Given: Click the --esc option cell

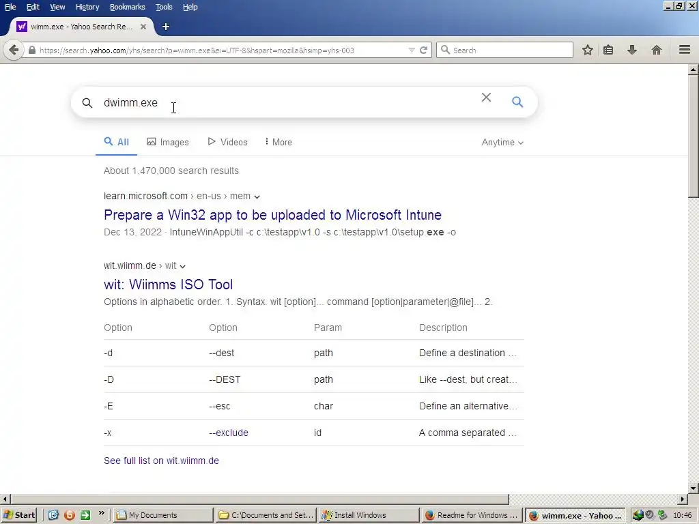Looking at the screenshot, I should click(220, 406).
